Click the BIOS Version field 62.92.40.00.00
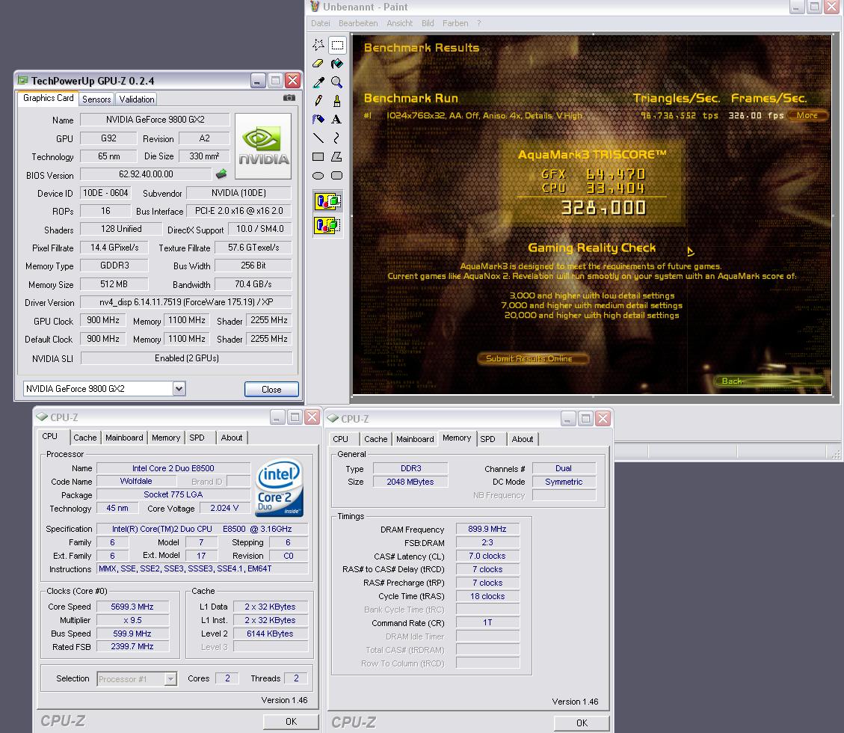Viewport: 844px width, 733px height. [146, 174]
